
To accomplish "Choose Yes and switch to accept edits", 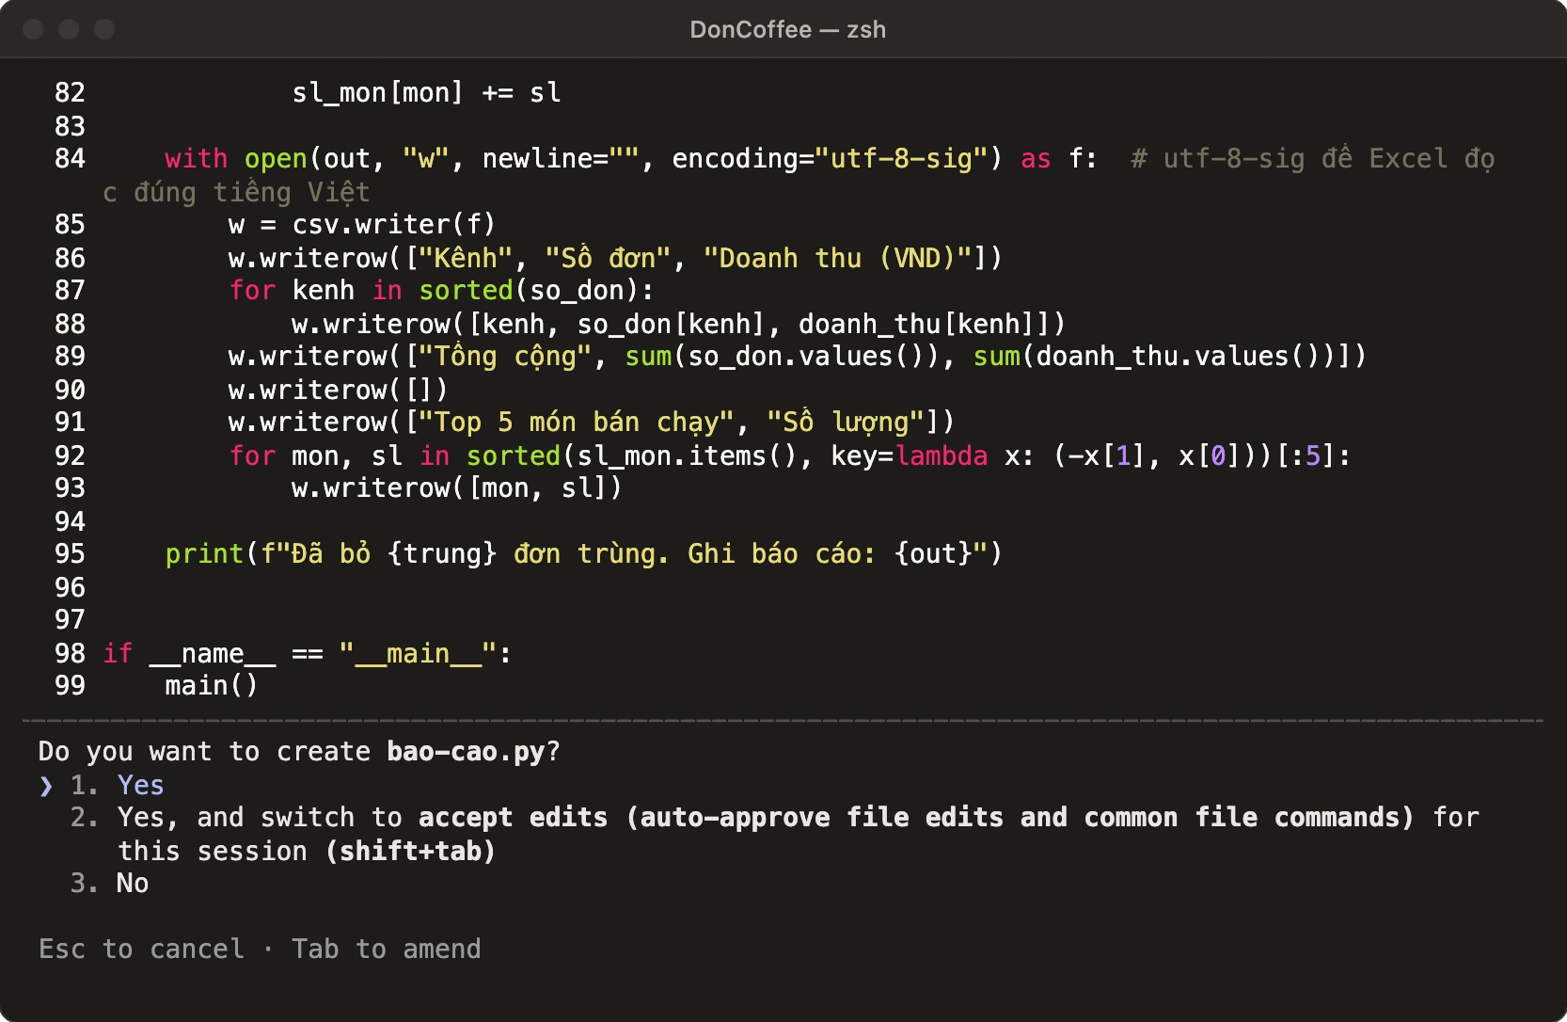I will (x=774, y=834).
